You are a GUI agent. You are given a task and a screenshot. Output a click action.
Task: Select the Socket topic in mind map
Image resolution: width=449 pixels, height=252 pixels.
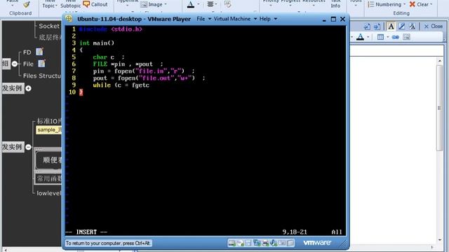coord(49,26)
